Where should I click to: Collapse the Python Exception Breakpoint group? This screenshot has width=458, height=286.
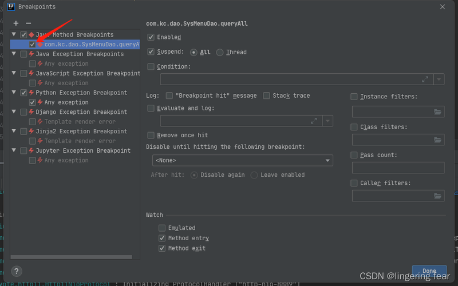14,93
